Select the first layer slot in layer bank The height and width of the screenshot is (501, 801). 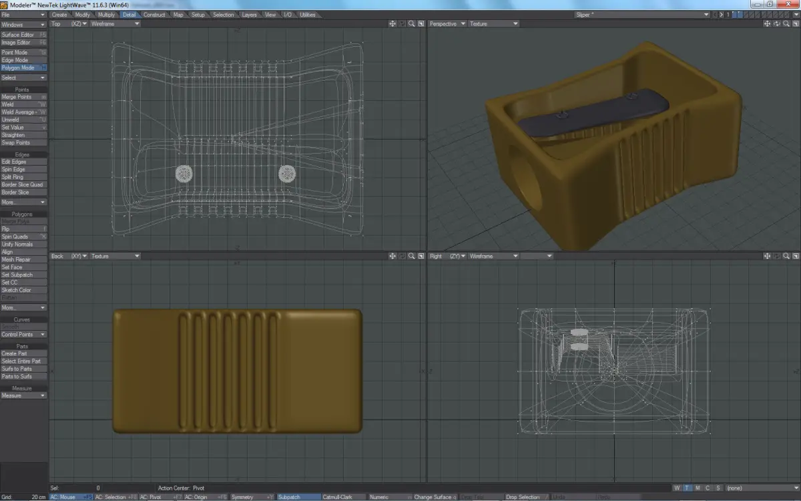point(736,15)
